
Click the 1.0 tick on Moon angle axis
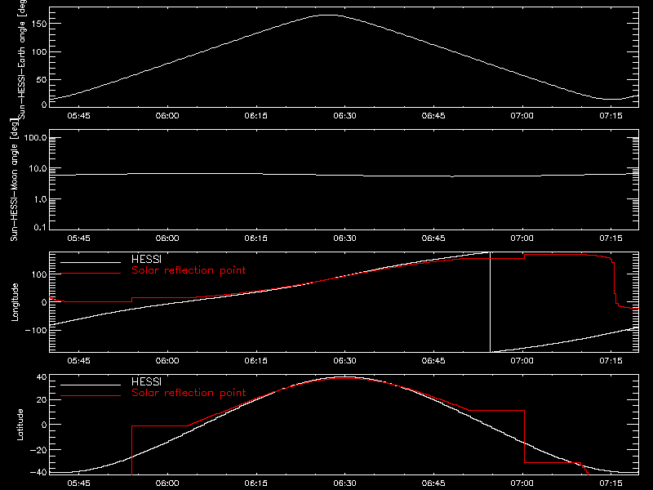pos(40,199)
